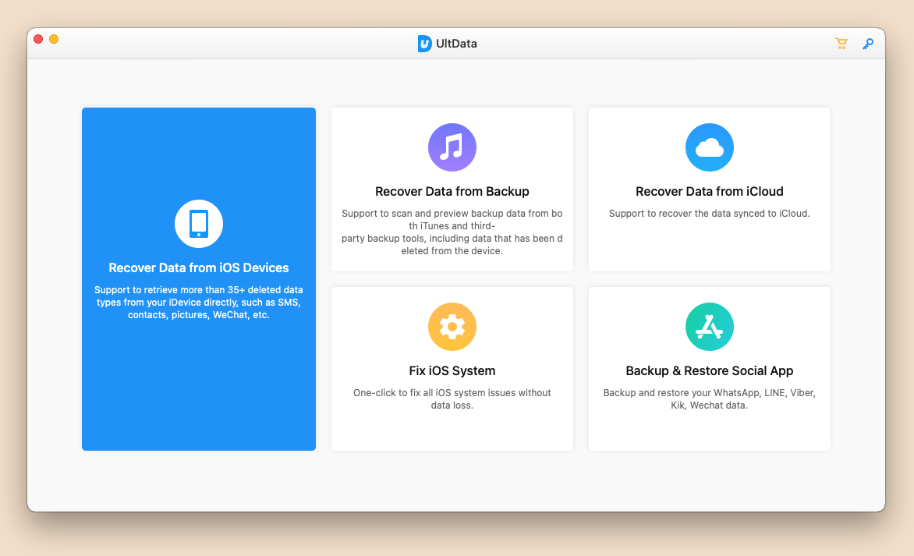Click the blue cloud iCloud icon

(x=710, y=147)
